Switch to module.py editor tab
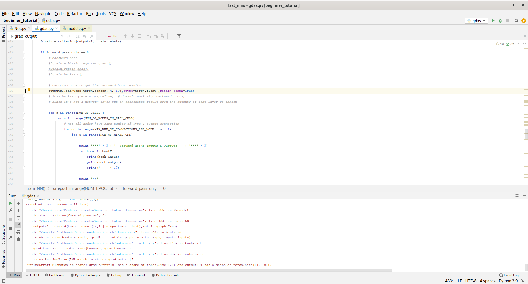The height and width of the screenshot is (284, 528). 76,28
